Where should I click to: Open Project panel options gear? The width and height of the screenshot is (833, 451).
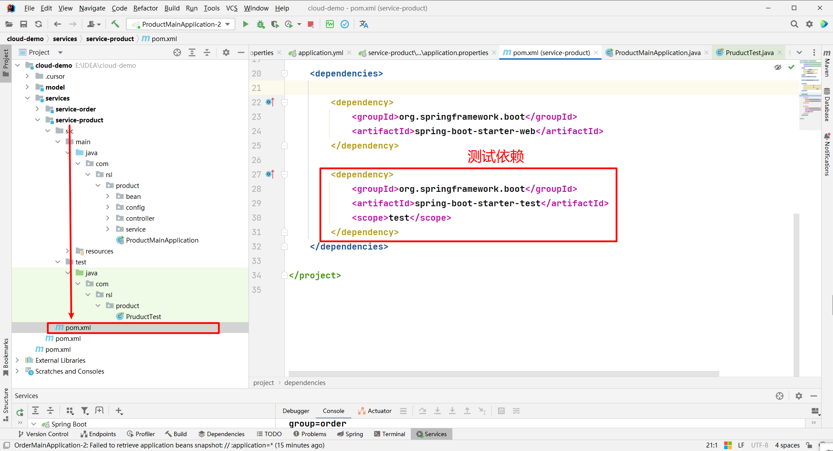click(x=226, y=52)
